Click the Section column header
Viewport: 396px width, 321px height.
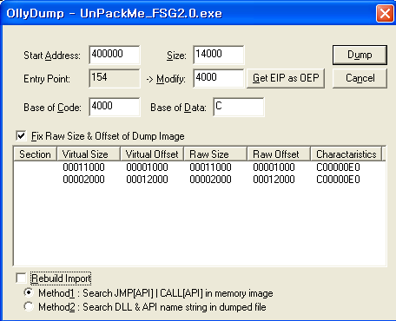coord(35,154)
